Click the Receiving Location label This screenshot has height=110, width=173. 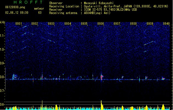(x=64, y=6)
